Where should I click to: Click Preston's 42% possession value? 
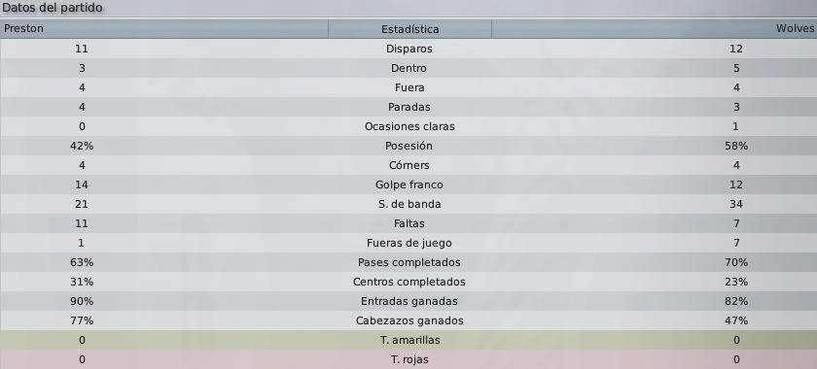82,146
